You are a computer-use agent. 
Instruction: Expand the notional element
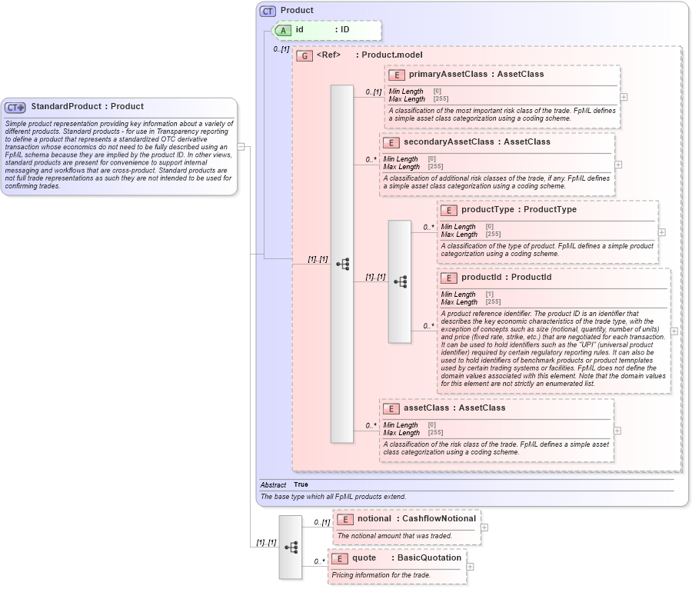pyautogui.click(x=484, y=527)
